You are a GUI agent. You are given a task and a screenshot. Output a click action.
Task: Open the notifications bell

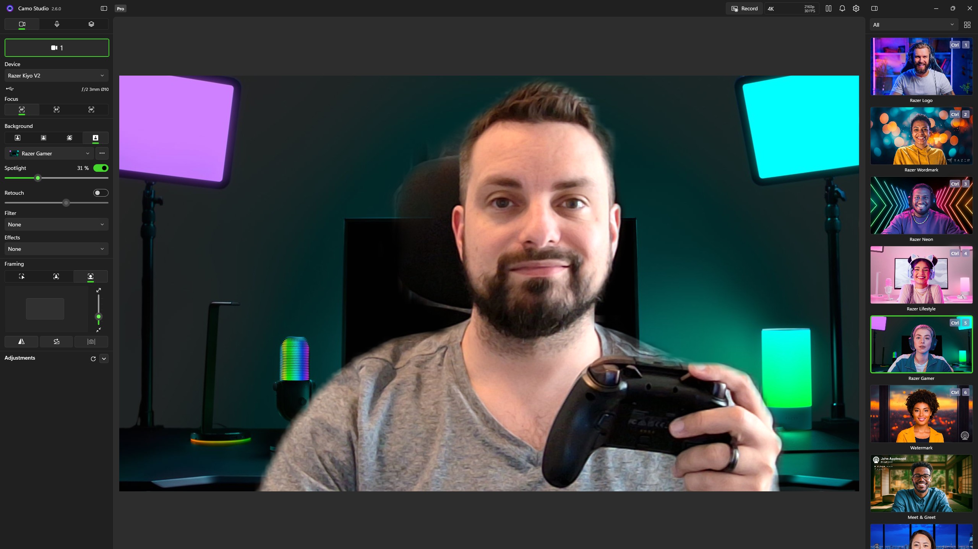842,8
